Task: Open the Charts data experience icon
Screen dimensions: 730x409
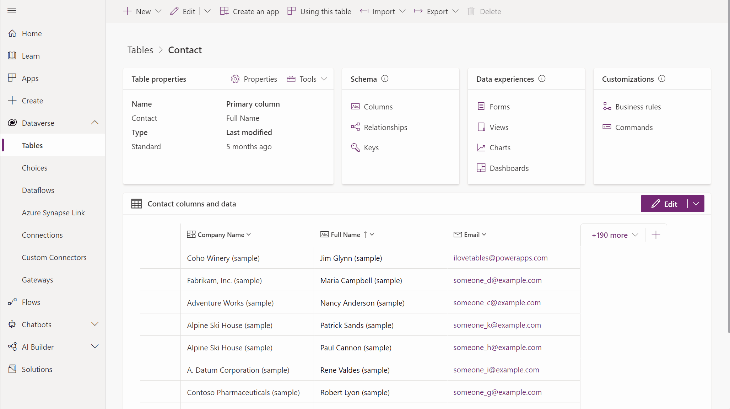Action: (x=481, y=147)
